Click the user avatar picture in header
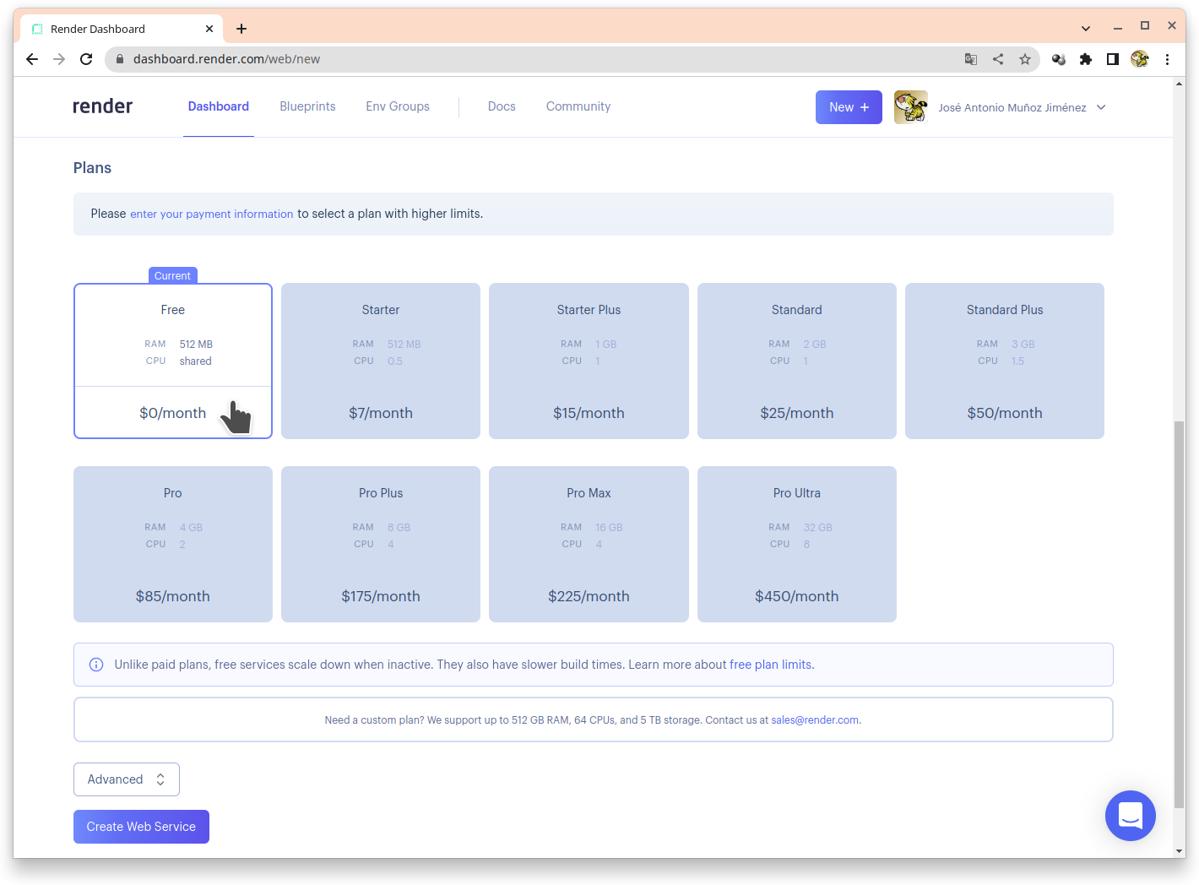1199x885 pixels. (911, 107)
